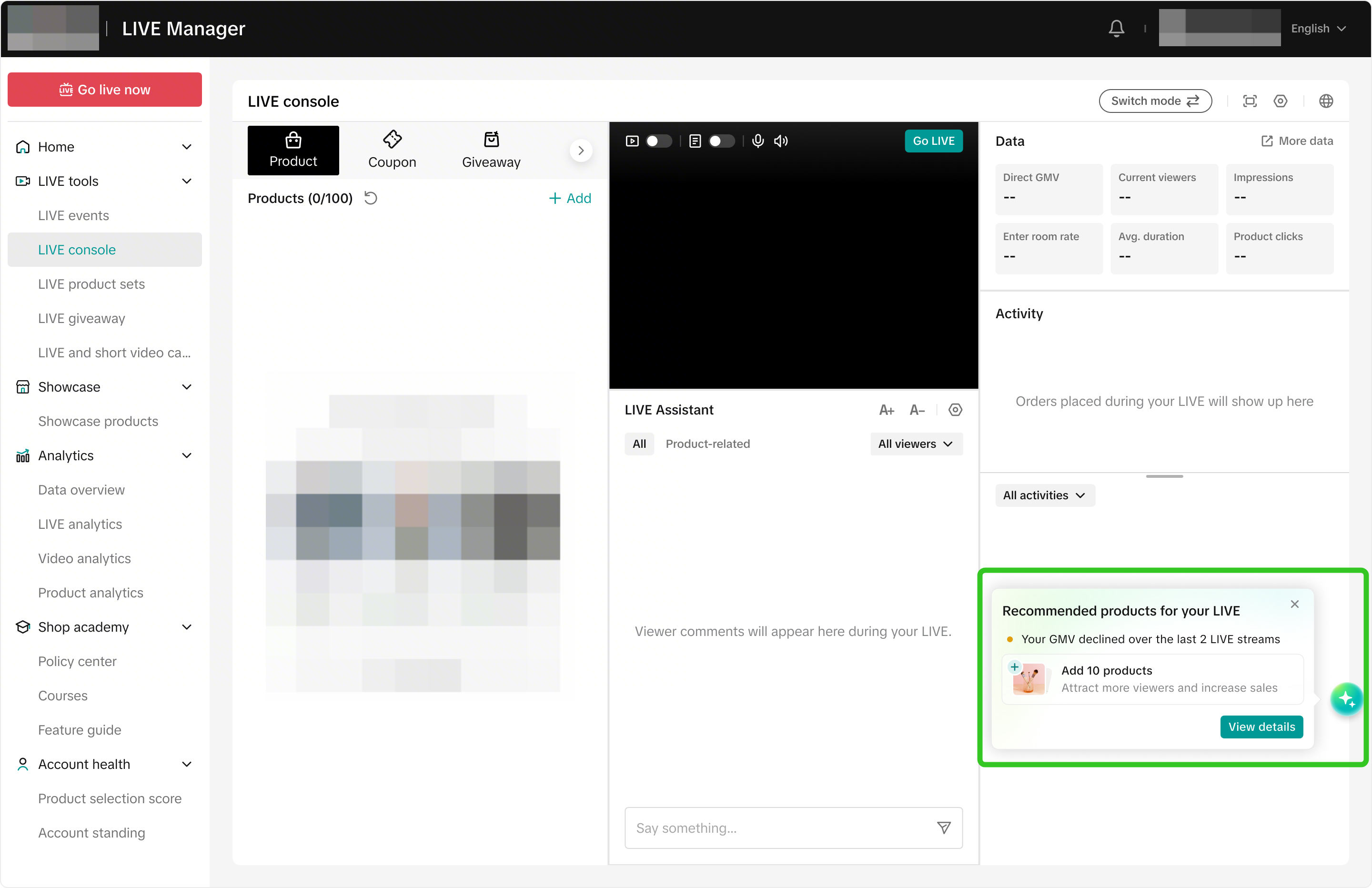Toggle the video preview switch
This screenshot has height=888, width=1372.
[x=658, y=141]
